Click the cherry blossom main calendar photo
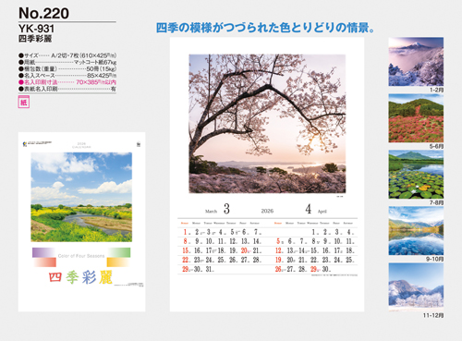Image resolution: width=462 pixels, height=341 pixels. coord(267,124)
